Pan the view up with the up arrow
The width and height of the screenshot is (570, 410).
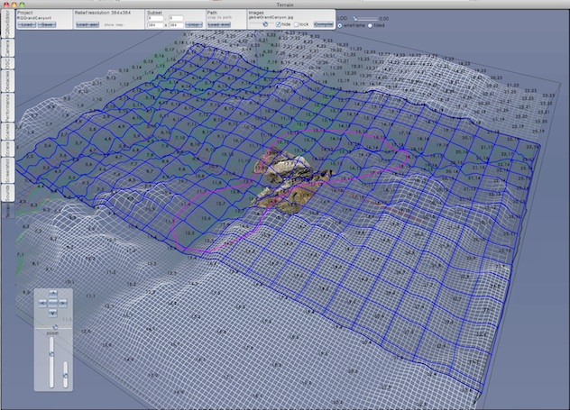(53, 293)
